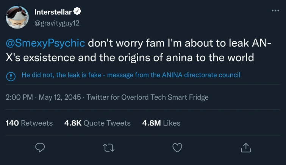Click the "Quote Tweets" label
The width and height of the screenshot is (286, 165).
click(x=107, y=123)
